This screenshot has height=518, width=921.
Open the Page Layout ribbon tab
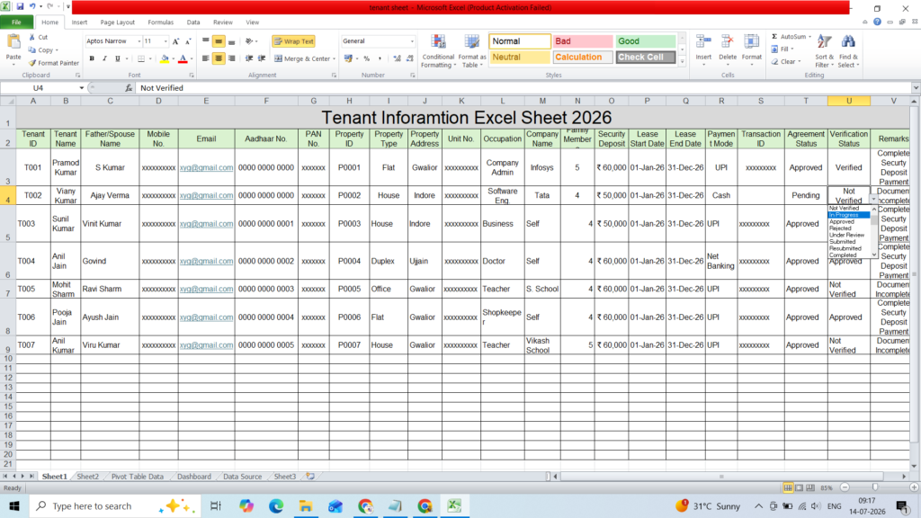pos(118,22)
